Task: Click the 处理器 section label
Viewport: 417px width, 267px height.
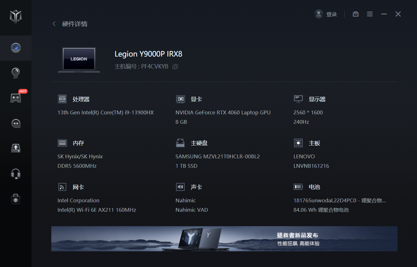Action: (81, 99)
